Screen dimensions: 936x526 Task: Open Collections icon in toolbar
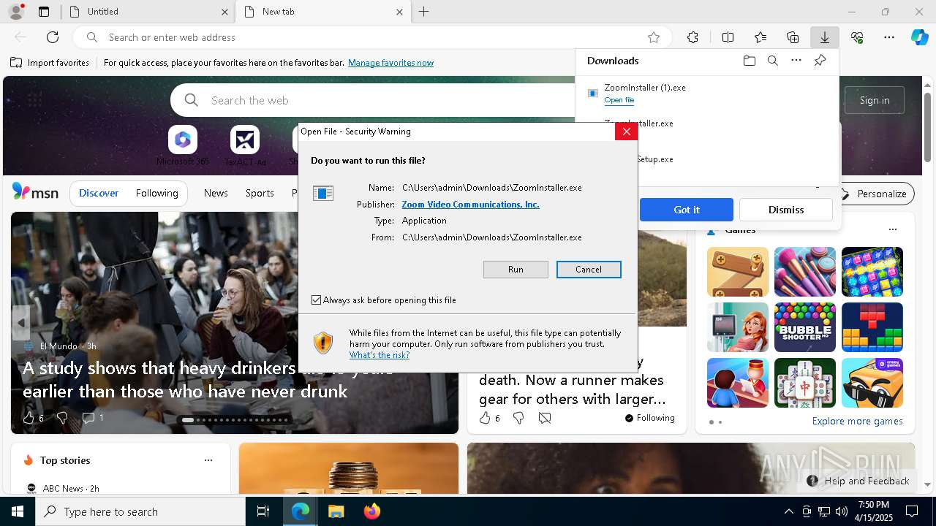(x=793, y=37)
